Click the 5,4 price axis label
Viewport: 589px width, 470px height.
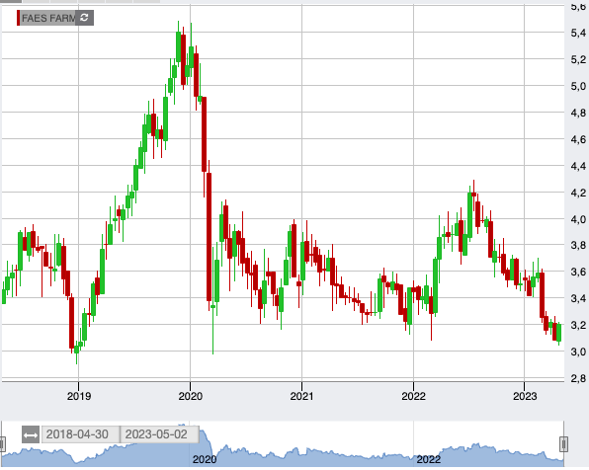tap(578, 33)
